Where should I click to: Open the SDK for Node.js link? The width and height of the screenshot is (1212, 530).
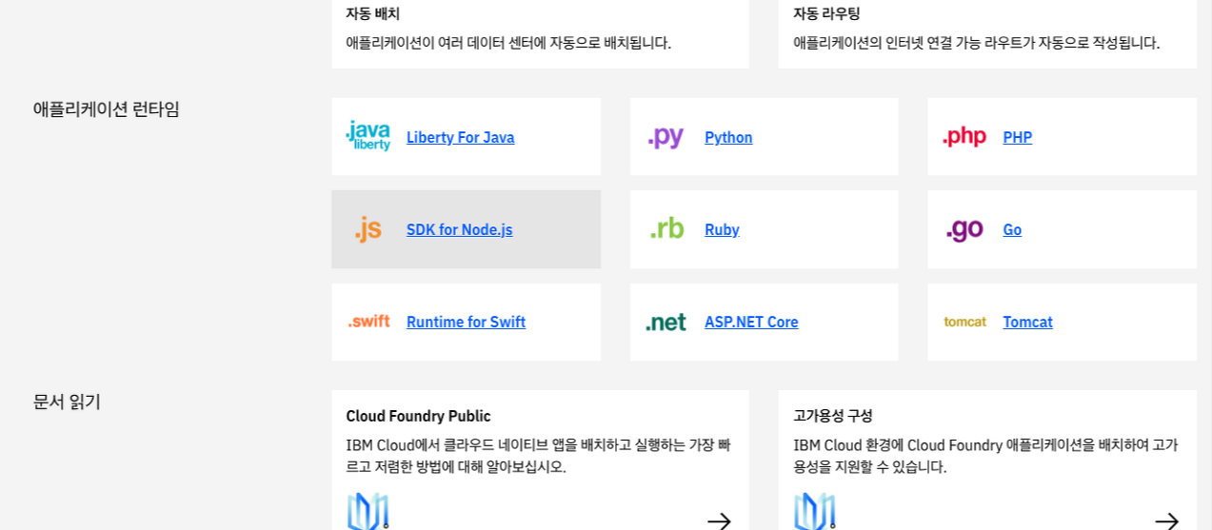pyautogui.click(x=459, y=229)
